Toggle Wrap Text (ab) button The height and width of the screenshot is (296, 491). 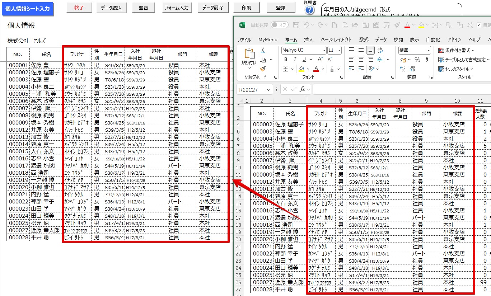[x=380, y=50]
